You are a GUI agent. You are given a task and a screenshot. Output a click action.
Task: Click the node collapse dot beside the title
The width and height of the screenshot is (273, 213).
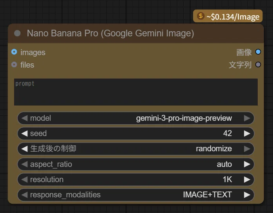[x=17, y=33]
